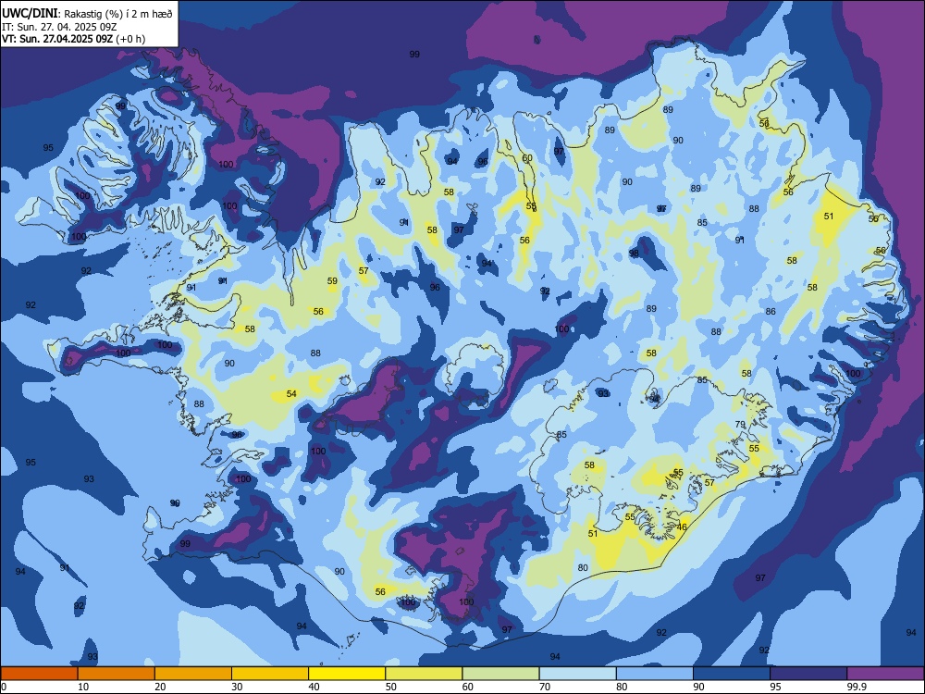This screenshot has height=694, width=925.
Task: Click the humidity value 46 on the map
Action: click(x=682, y=527)
